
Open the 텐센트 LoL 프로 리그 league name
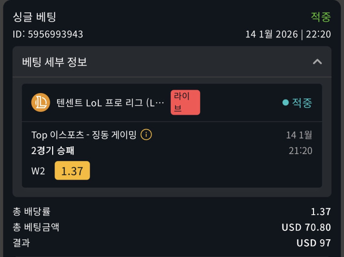110,103
